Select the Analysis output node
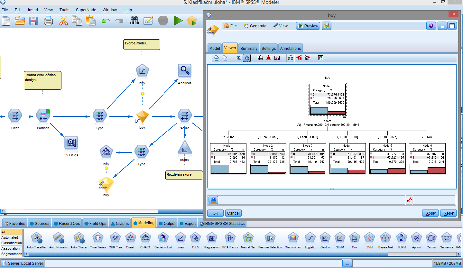Viewport: 463px width, 268px height. click(x=185, y=71)
